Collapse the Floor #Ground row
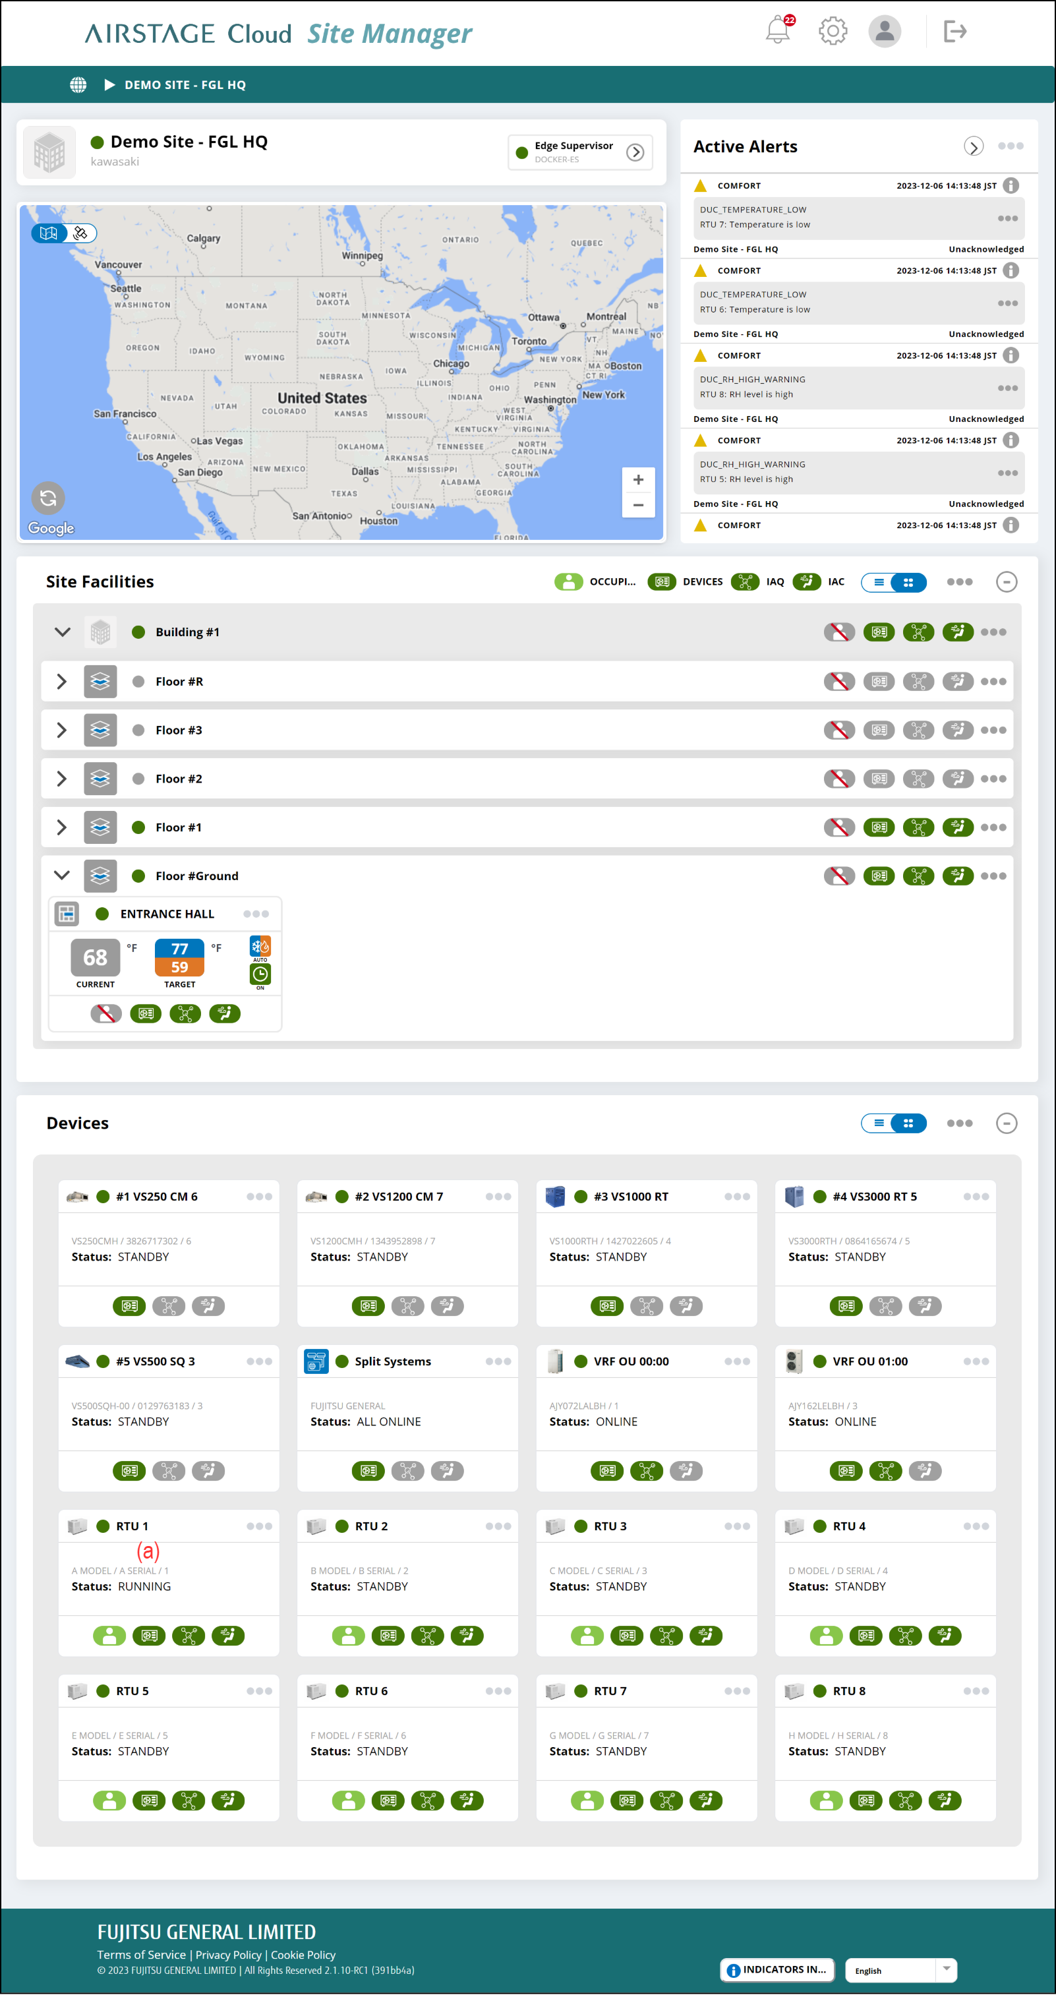The height and width of the screenshot is (1995, 1056). [x=62, y=876]
